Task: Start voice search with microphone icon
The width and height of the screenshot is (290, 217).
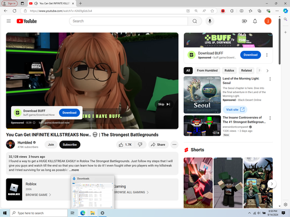Action: (x=210, y=21)
